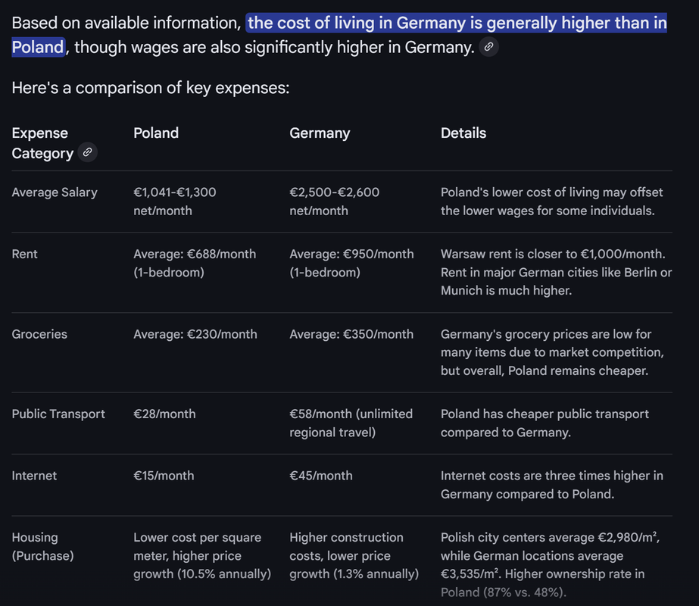Select the Public Transport row label
Viewport: 699px width, 606px height.
(x=58, y=414)
